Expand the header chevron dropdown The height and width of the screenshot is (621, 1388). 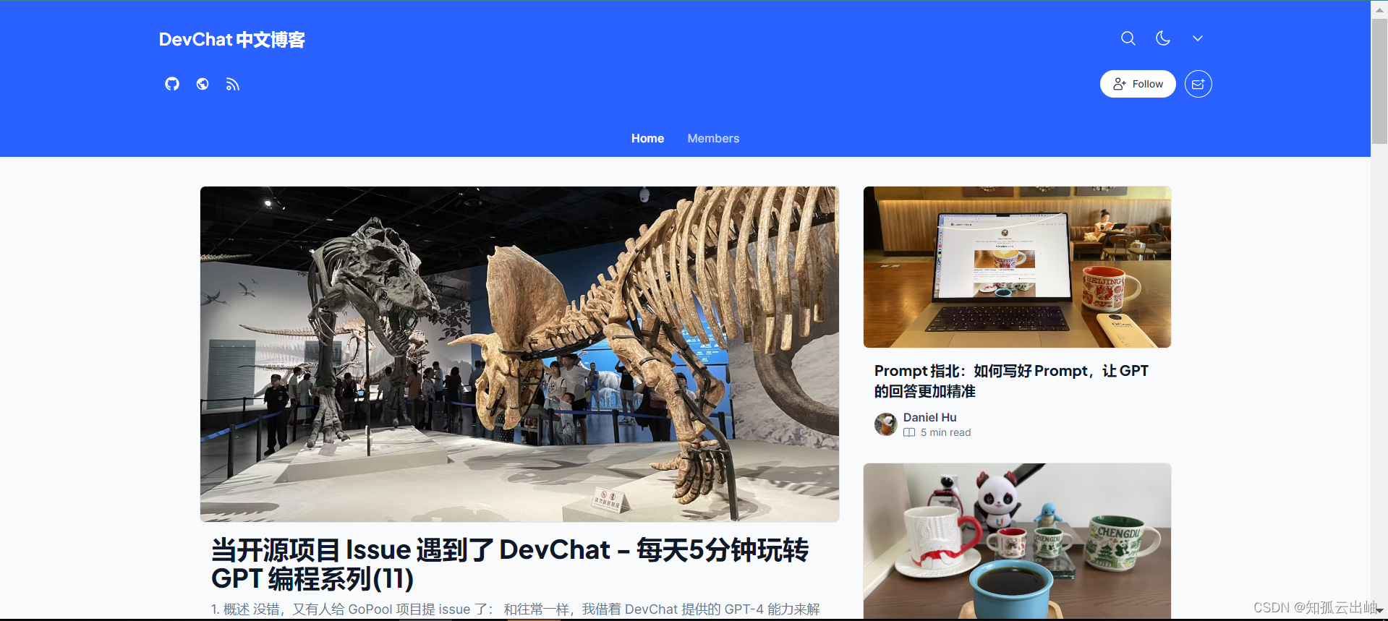[1198, 38]
